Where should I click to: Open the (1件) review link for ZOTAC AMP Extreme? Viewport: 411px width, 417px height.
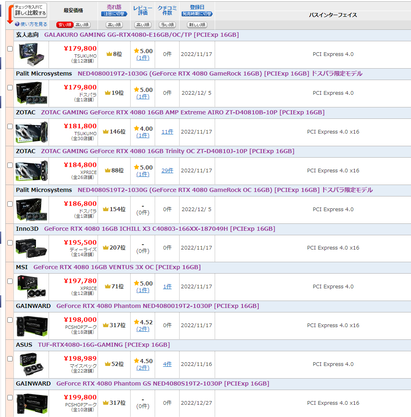[x=143, y=136]
